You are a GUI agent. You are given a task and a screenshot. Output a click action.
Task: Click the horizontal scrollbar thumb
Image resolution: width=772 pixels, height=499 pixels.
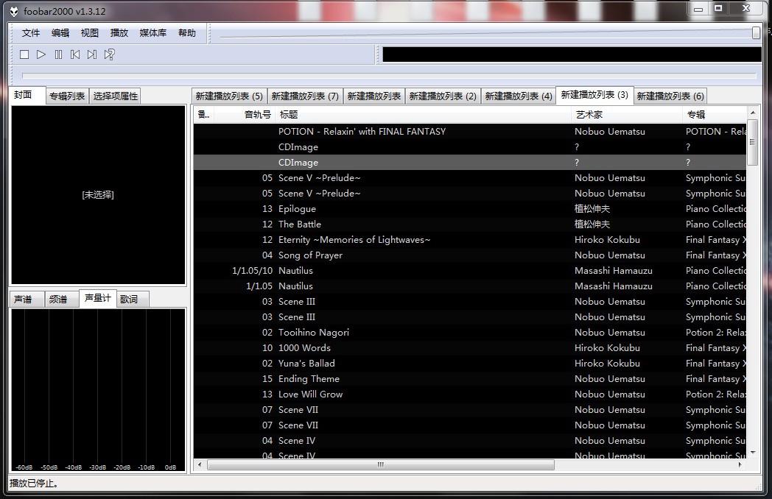pos(381,464)
